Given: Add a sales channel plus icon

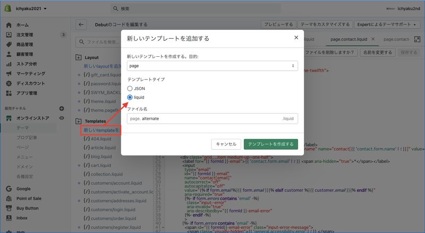Looking at the screenshot, I should [62, 108].
